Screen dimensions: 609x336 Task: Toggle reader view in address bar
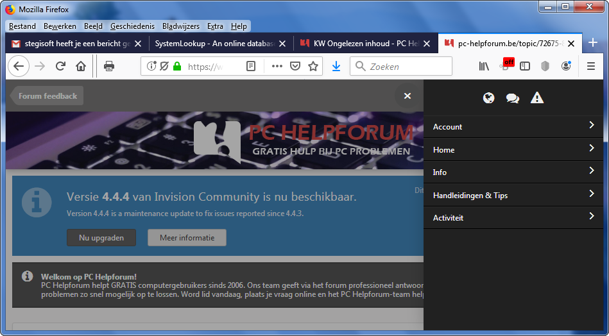pos(252,66)
